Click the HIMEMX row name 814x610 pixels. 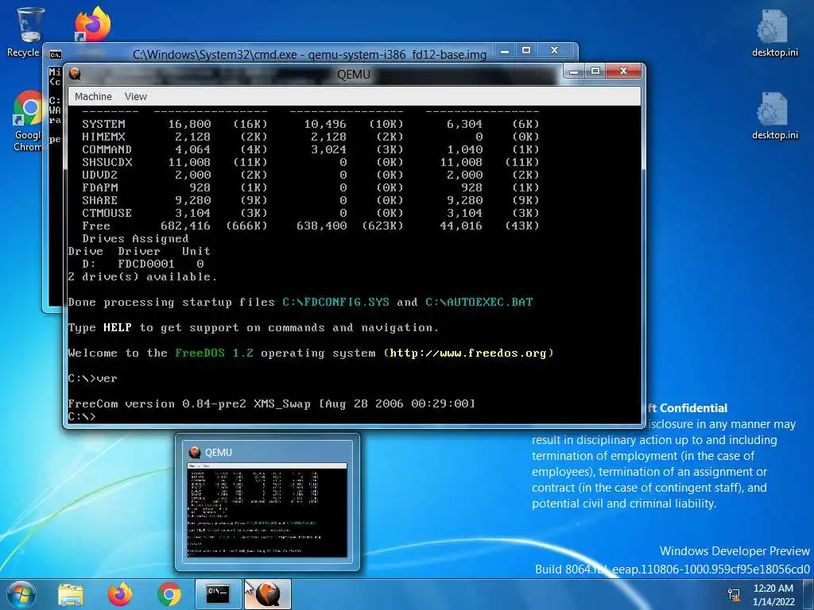(x=103, y=137)
